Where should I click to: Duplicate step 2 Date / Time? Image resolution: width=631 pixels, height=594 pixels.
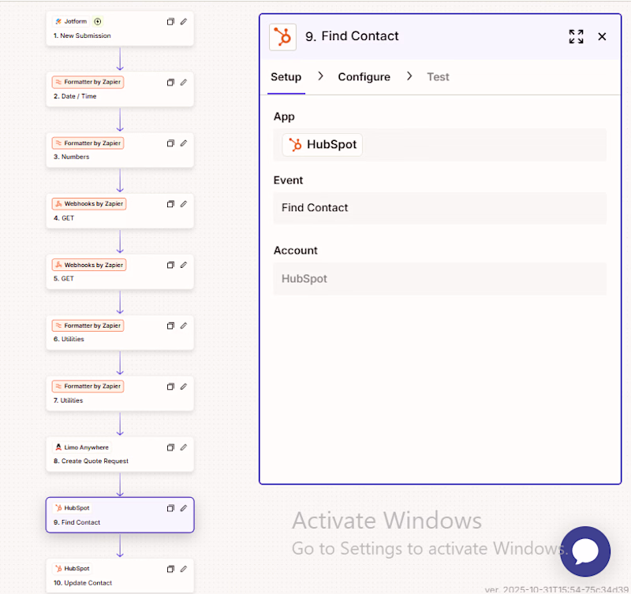click(170, 83)
